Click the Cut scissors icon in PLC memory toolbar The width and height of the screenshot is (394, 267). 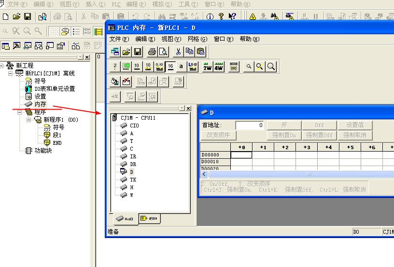pos(178,52)
